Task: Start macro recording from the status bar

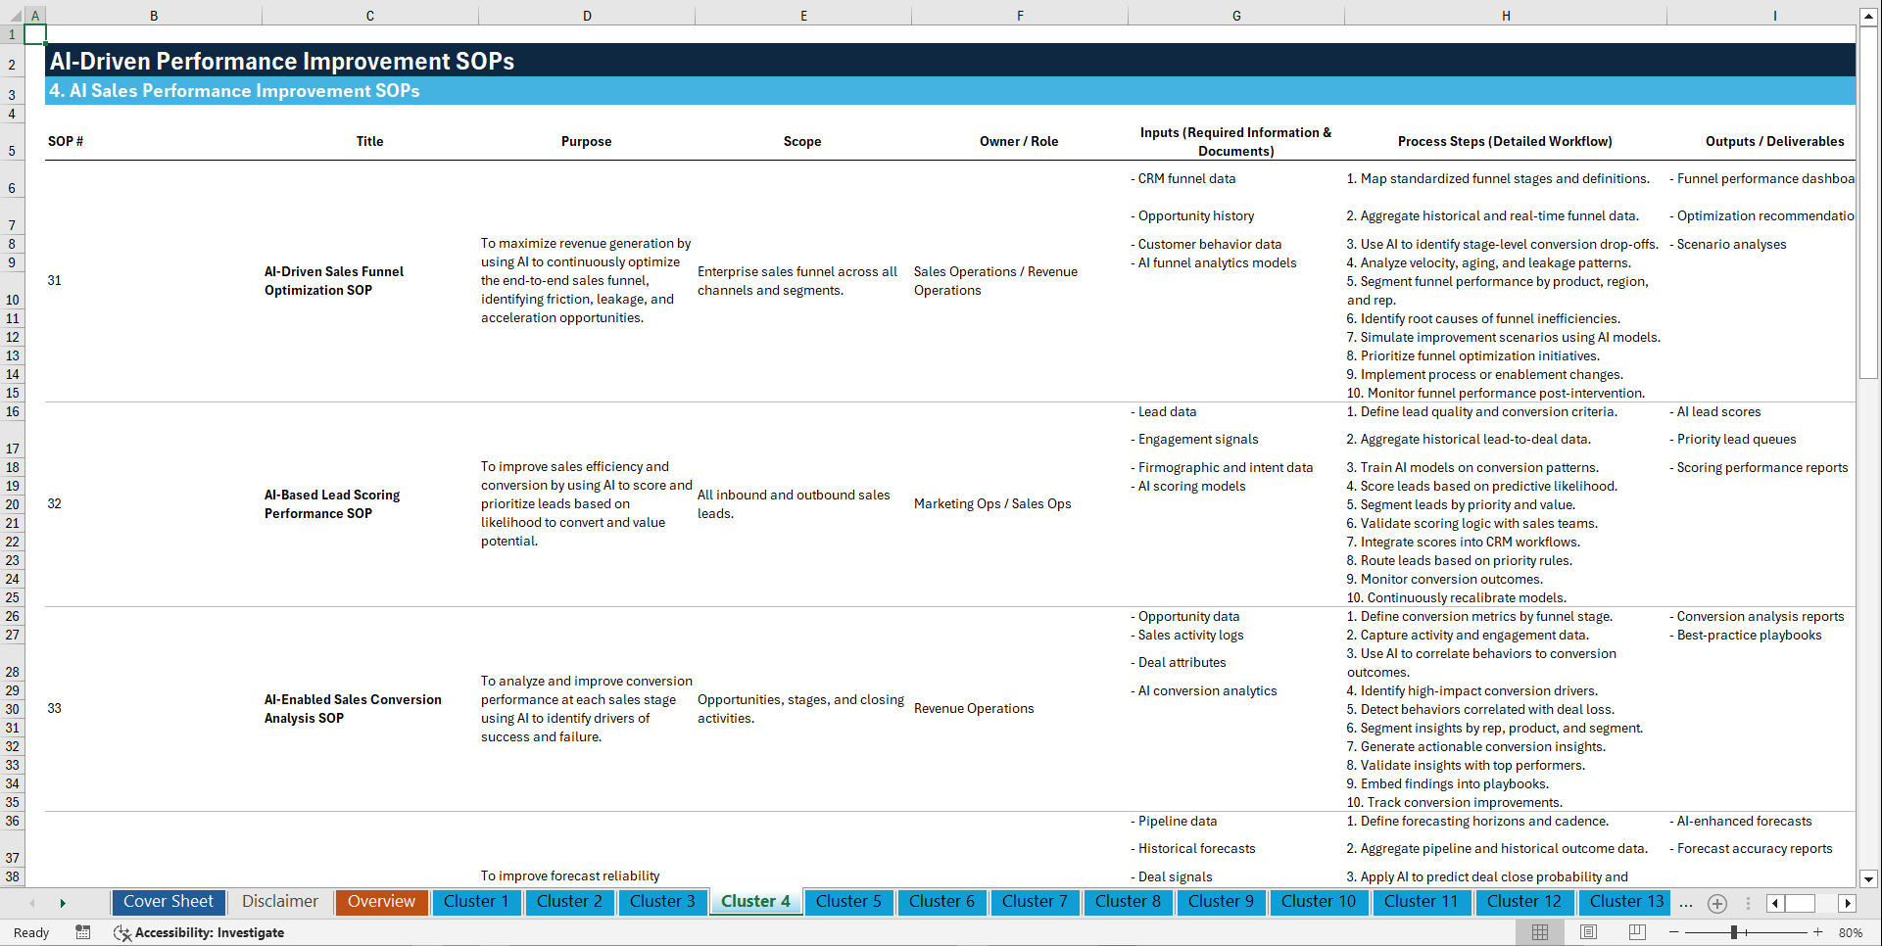Action: coord(83,932)
